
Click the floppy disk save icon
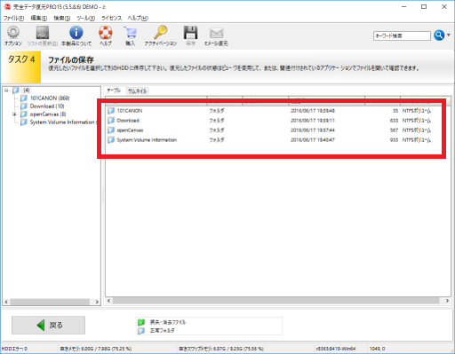(190, 33)
